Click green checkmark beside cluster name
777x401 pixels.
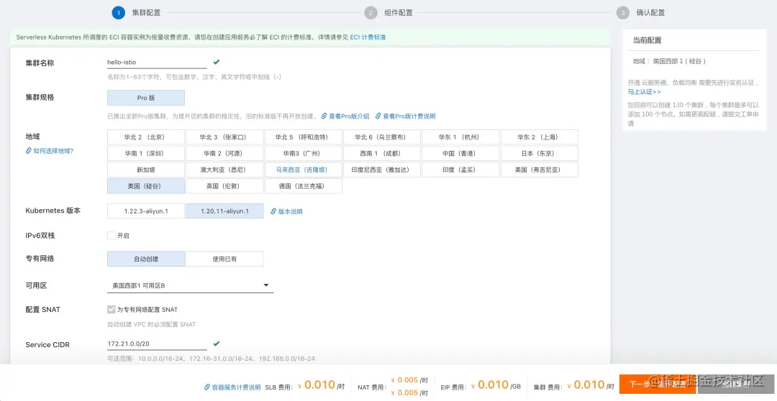(216, 62)
